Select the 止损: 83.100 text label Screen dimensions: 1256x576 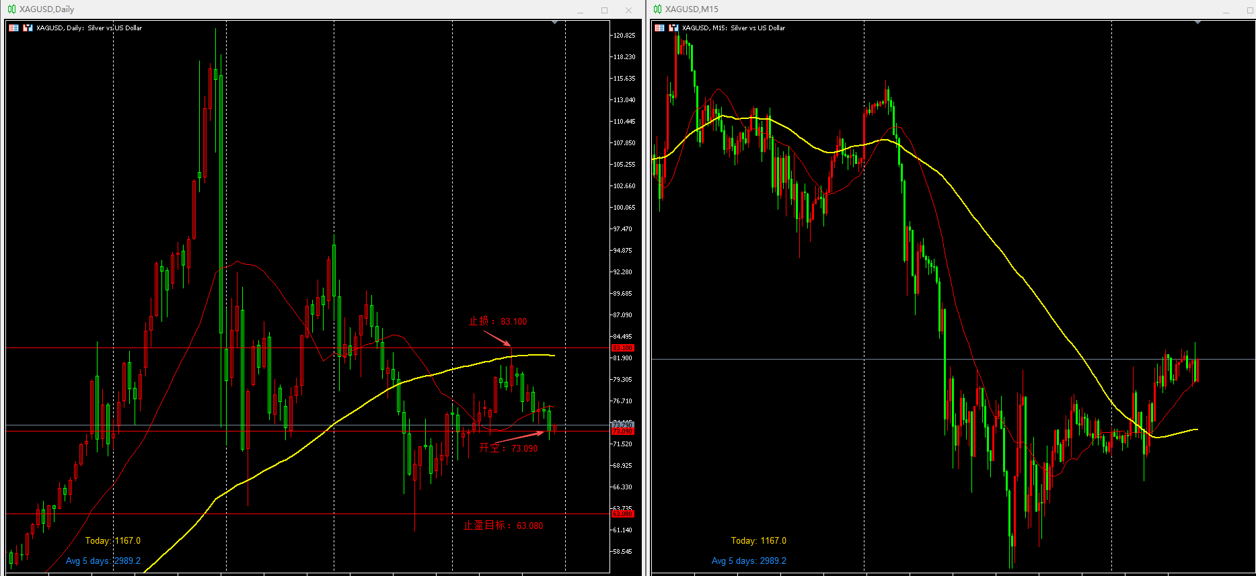point(498,321)
